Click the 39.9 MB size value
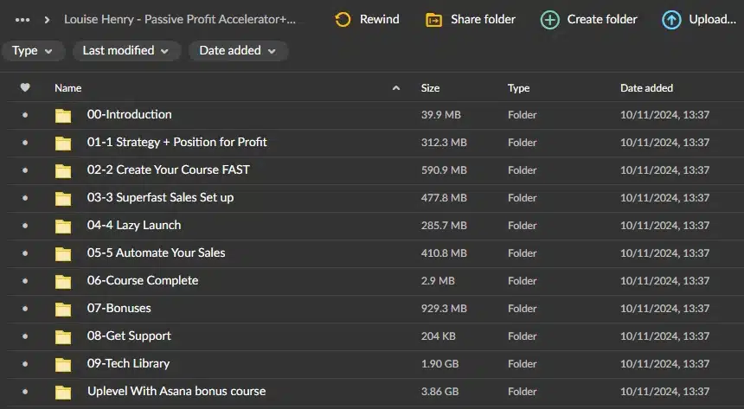 (x=441, y=115)
